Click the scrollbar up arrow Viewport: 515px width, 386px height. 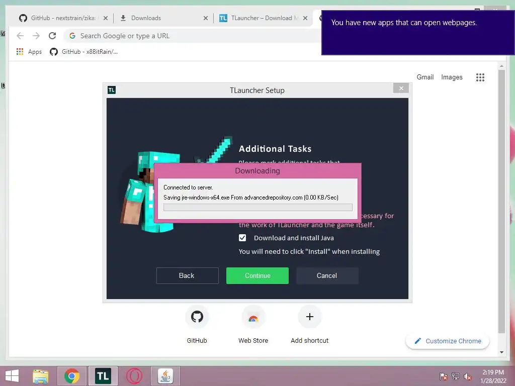pyautogui.click(x=501, y=66)
